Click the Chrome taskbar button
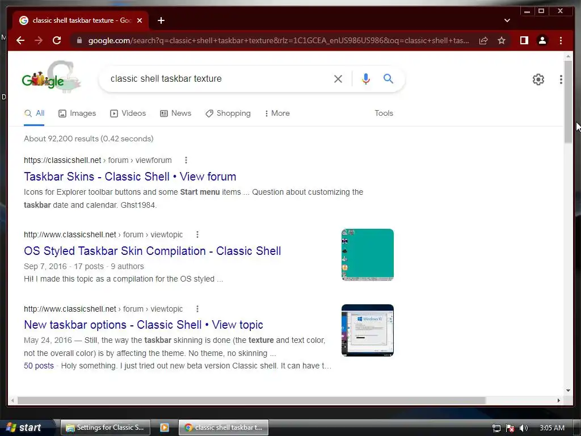The height and width of the screenshot is (436, 581). (224, 427)
